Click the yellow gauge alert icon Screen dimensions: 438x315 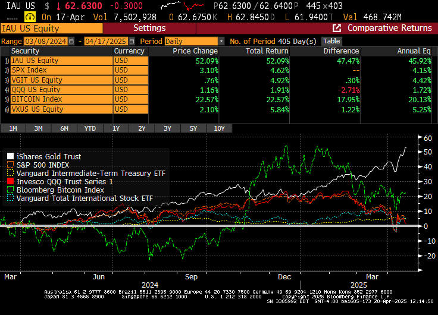30,17
